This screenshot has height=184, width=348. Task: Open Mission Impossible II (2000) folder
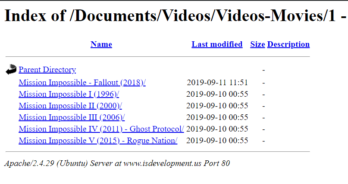(70, 106)
